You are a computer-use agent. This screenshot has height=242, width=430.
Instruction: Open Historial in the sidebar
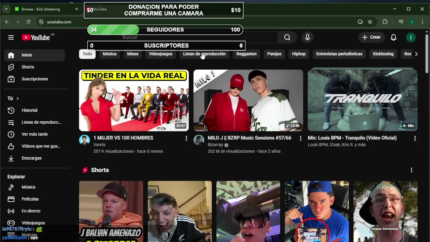34,110
